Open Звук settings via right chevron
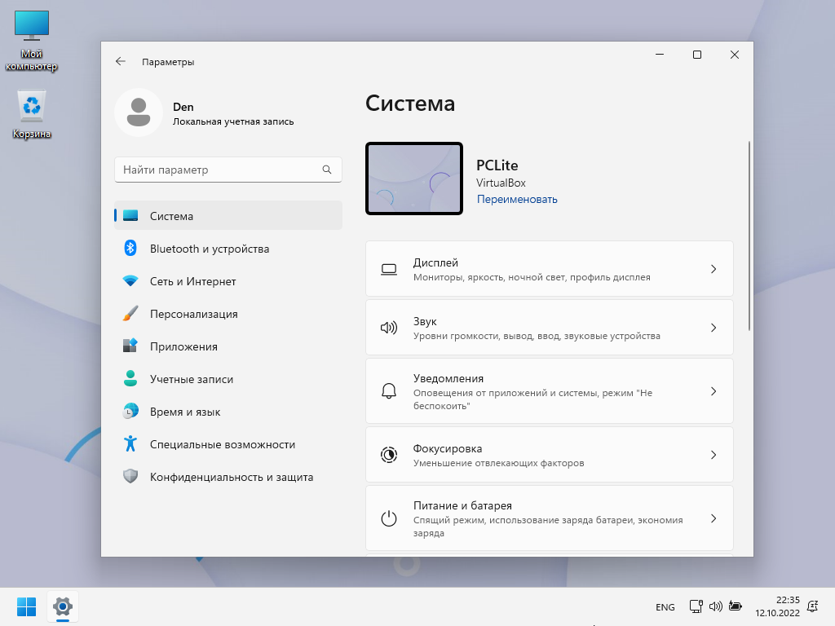This screenshot has height=626, width=835. 713,328
